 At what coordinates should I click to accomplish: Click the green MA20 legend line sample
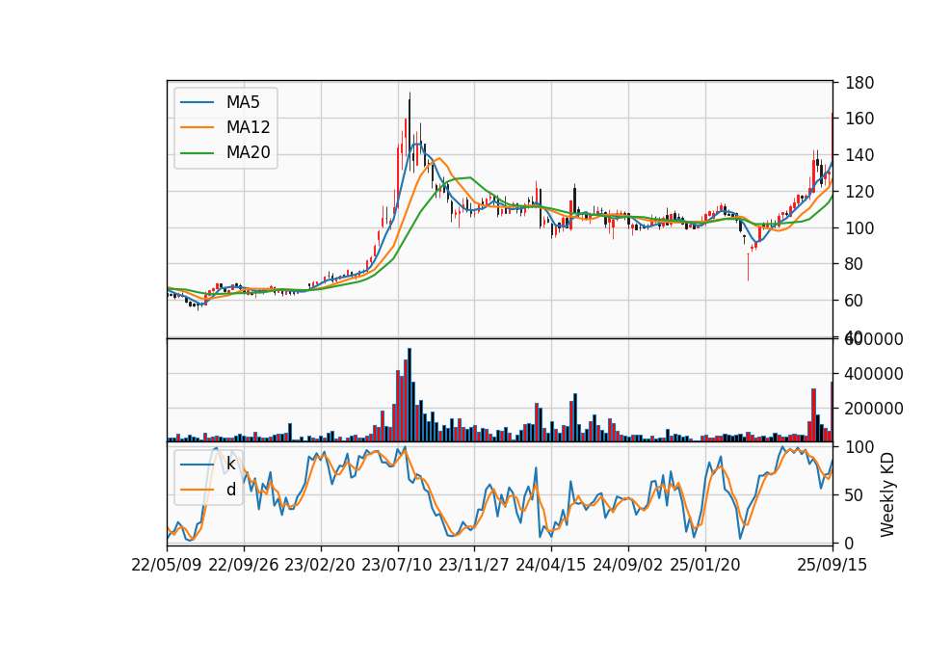(197, 153)
